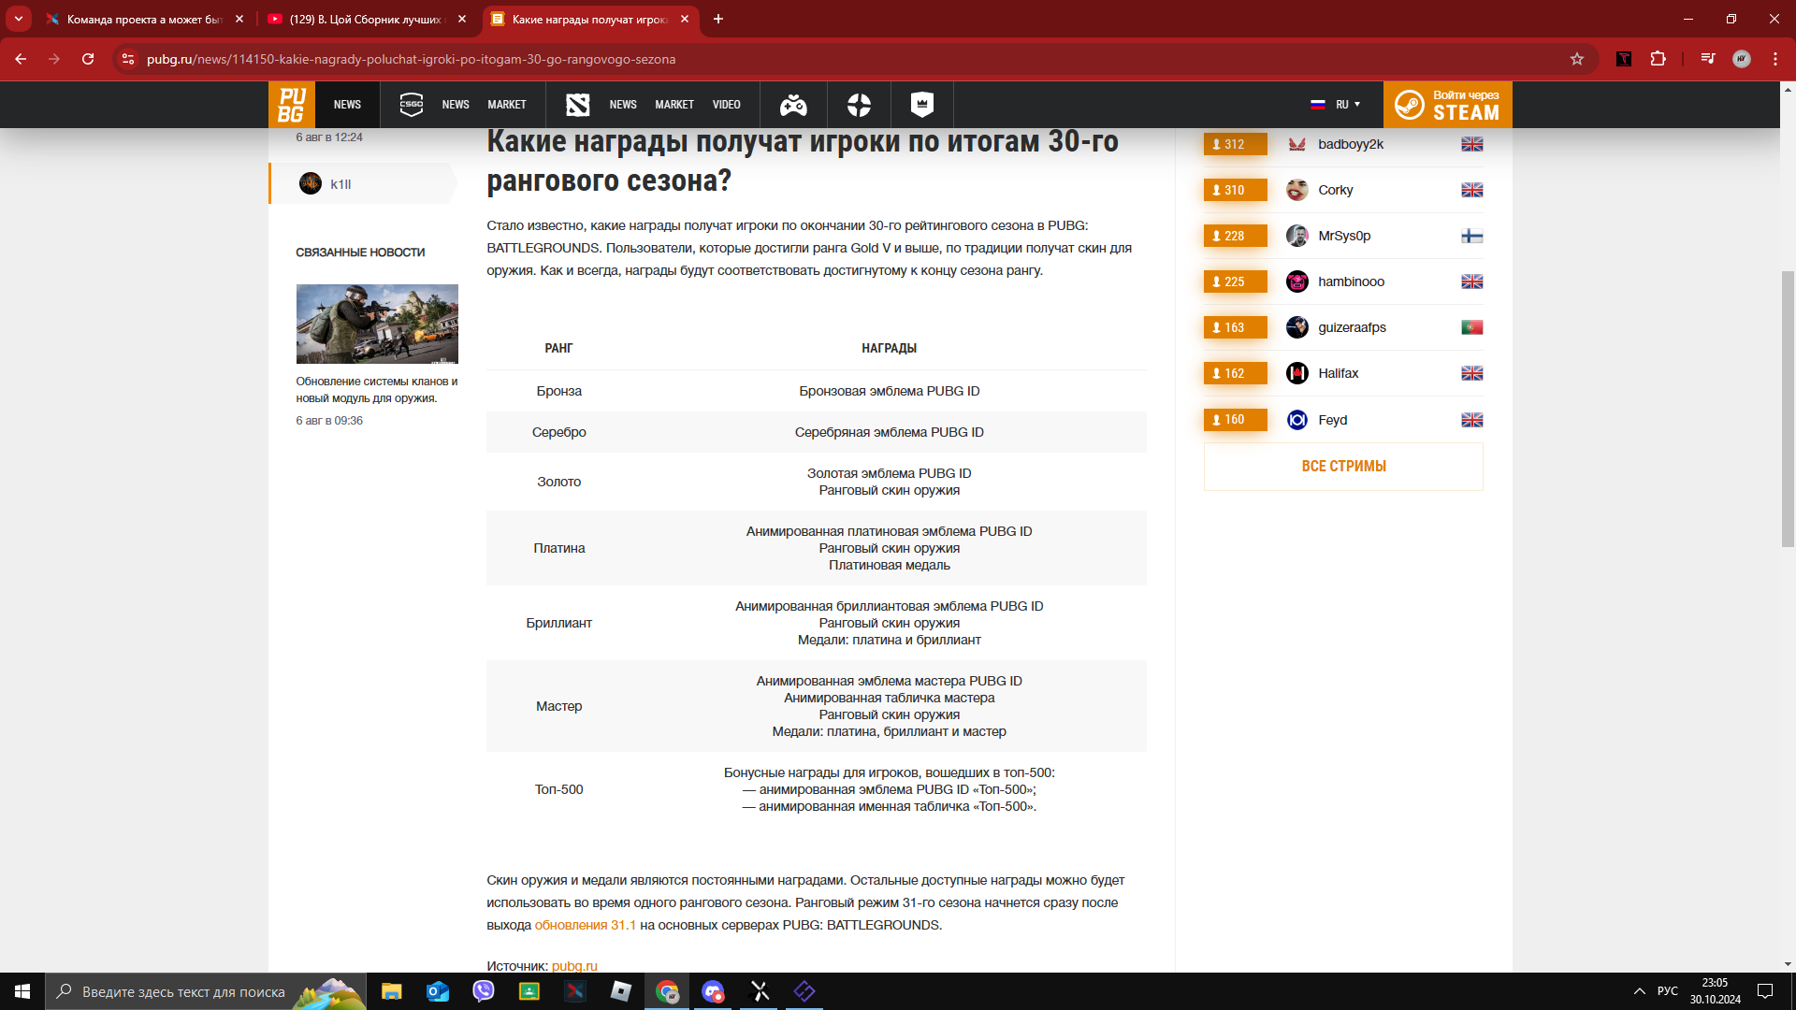
Task: Open the crown shield icon in navbar
Action: point(922,105)
